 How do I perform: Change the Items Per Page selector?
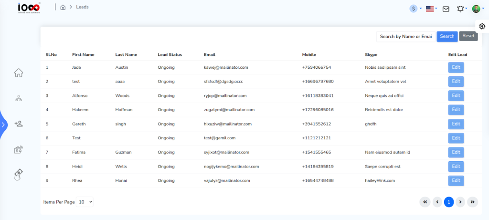pos(85,202)
